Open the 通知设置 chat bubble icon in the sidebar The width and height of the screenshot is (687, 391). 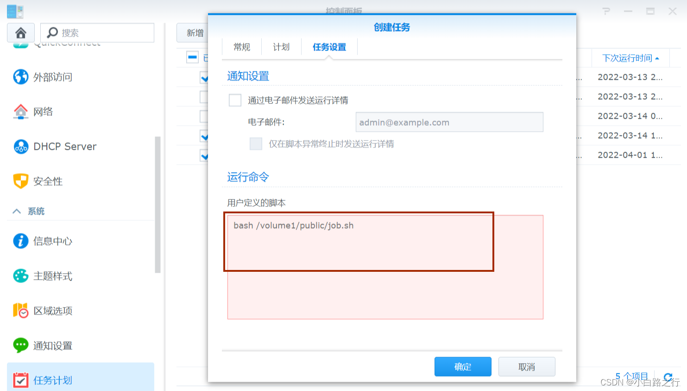20,346
